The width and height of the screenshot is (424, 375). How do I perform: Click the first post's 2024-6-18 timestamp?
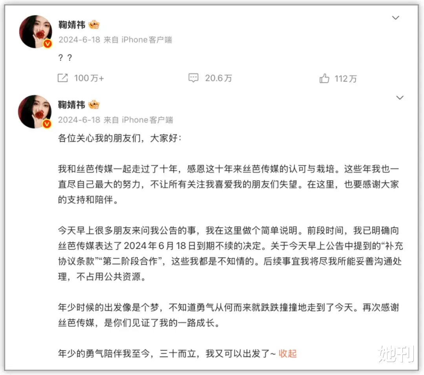(x=79, y=40)
